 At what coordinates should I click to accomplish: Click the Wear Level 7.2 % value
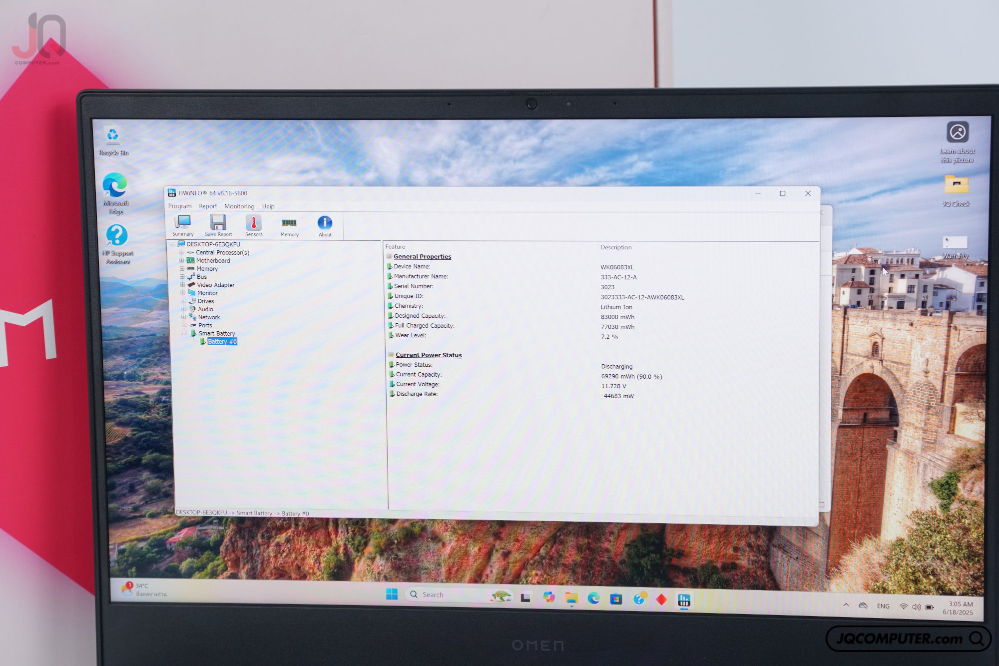pyautogui.click(x=609, y=337)
